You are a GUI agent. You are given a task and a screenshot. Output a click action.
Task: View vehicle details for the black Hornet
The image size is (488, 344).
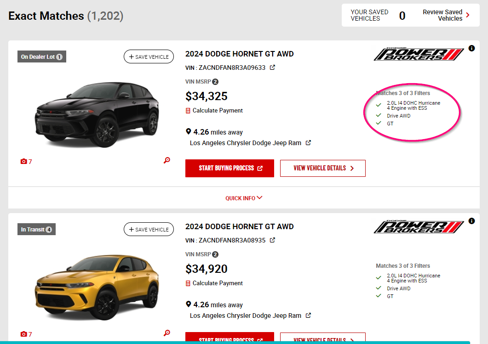tap(323, 168)
